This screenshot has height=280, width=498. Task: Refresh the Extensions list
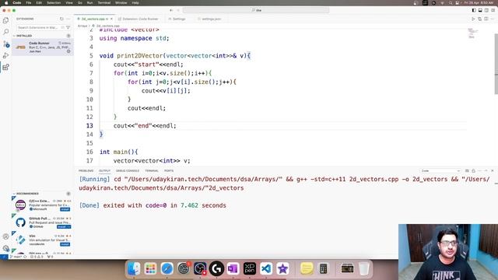click(x=61, y=19)
